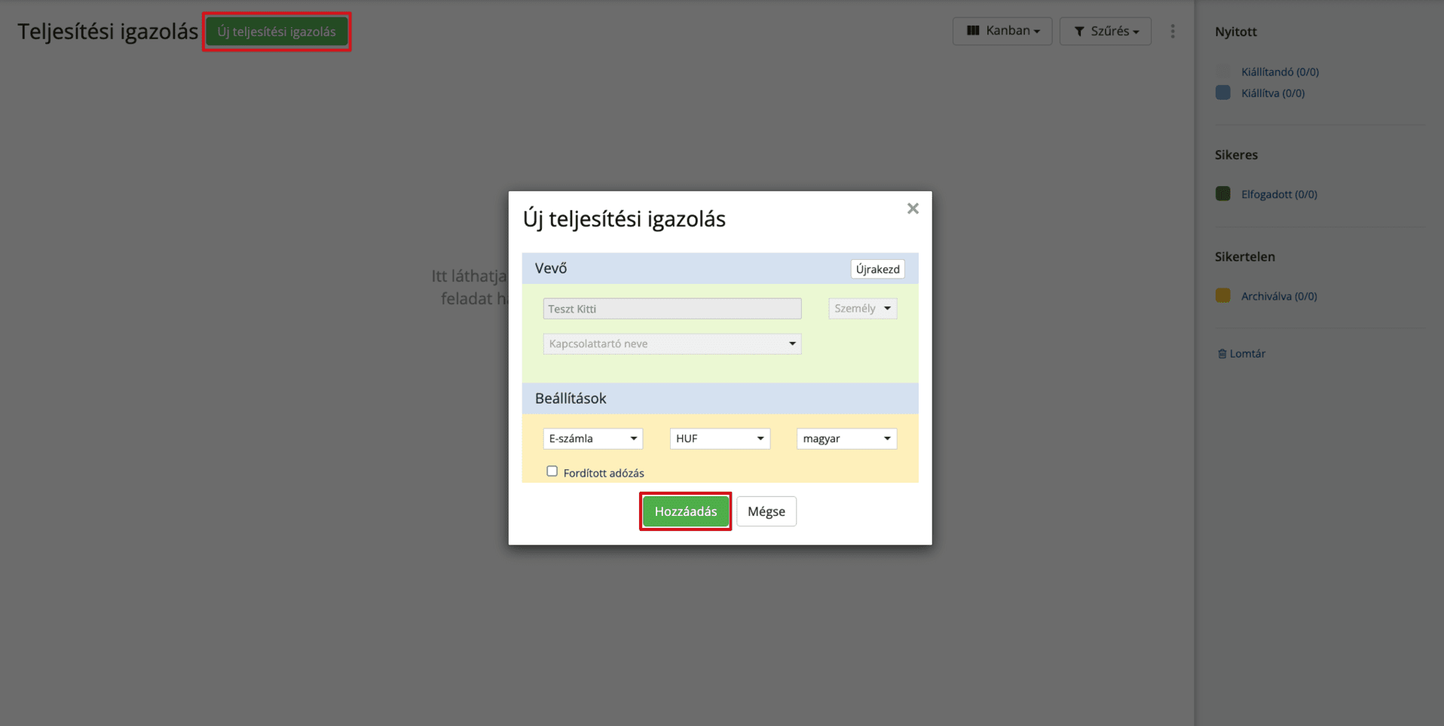The width and height of the screenshot is (1444, 726).
Task: Click the Teszt Kitti name field
Action: click(x=672, y=309)
